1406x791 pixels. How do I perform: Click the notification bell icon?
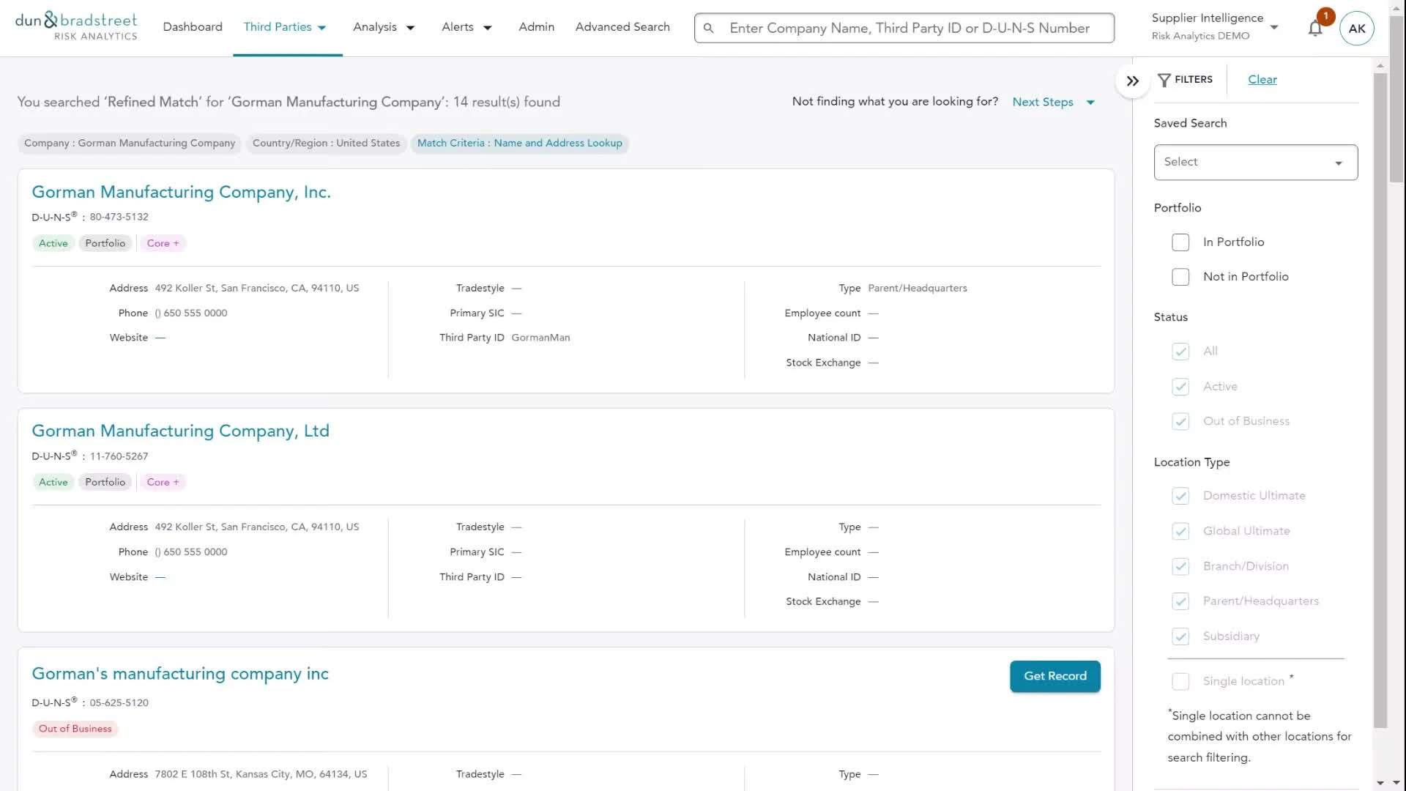[x=1315, y=29]
